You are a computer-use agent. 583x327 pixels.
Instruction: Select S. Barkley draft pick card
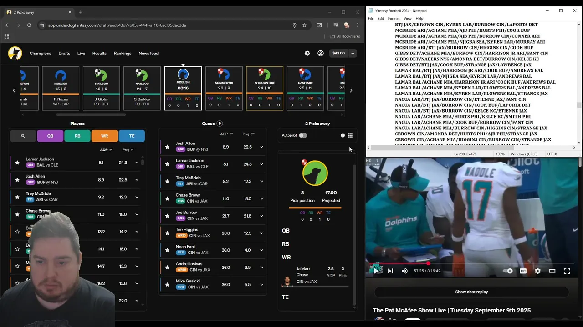click(142, 89)
